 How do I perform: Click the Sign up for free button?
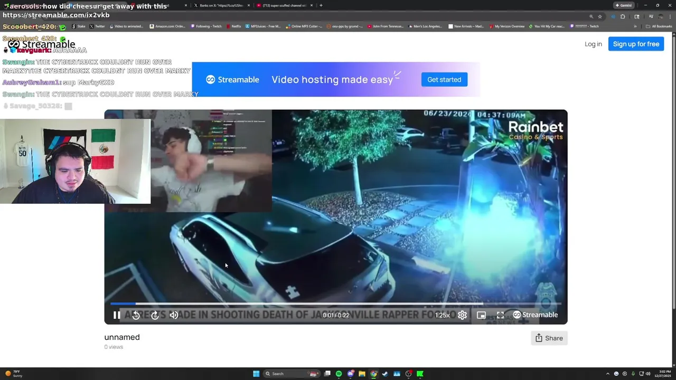(x=636, y=44)
